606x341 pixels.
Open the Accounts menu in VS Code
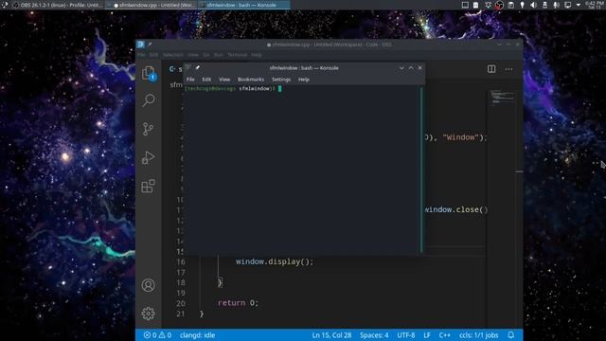[x=148, y=285]
